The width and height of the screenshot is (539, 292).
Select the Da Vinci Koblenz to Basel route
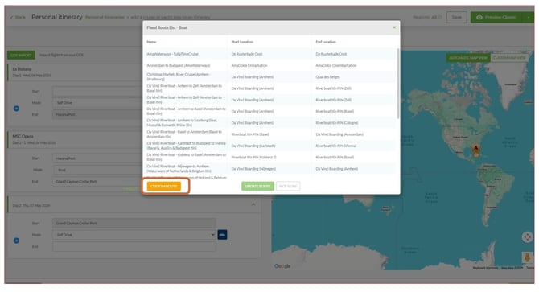point(269,158)
